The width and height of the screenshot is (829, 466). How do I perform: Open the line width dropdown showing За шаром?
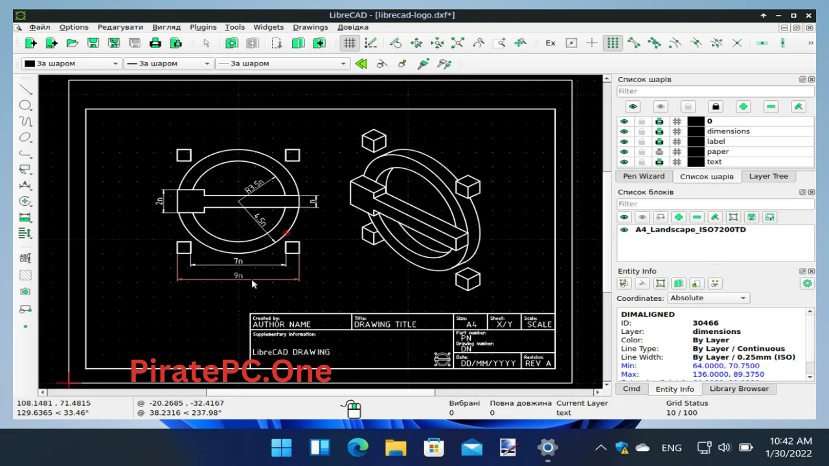pyautogui.click(x=168, y=63)
